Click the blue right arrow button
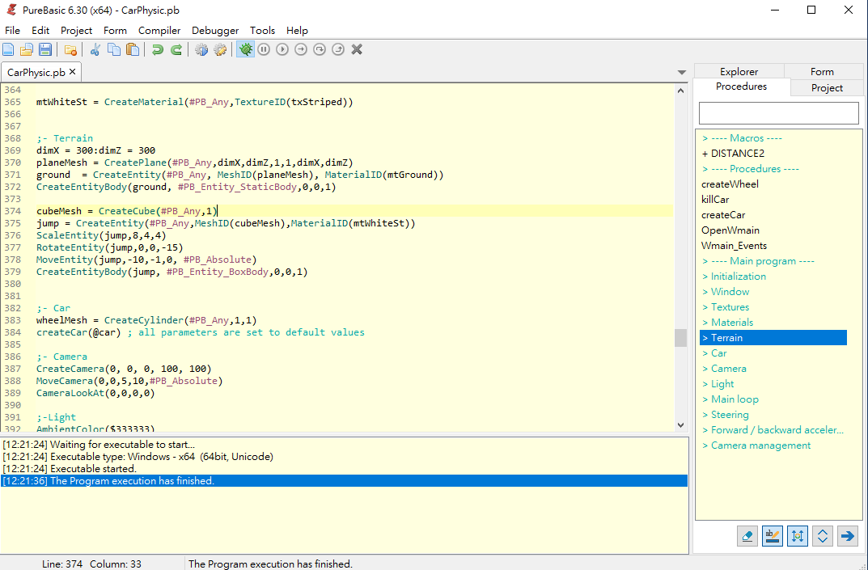The height and width of the screenshot is (570, 868). 847,535
